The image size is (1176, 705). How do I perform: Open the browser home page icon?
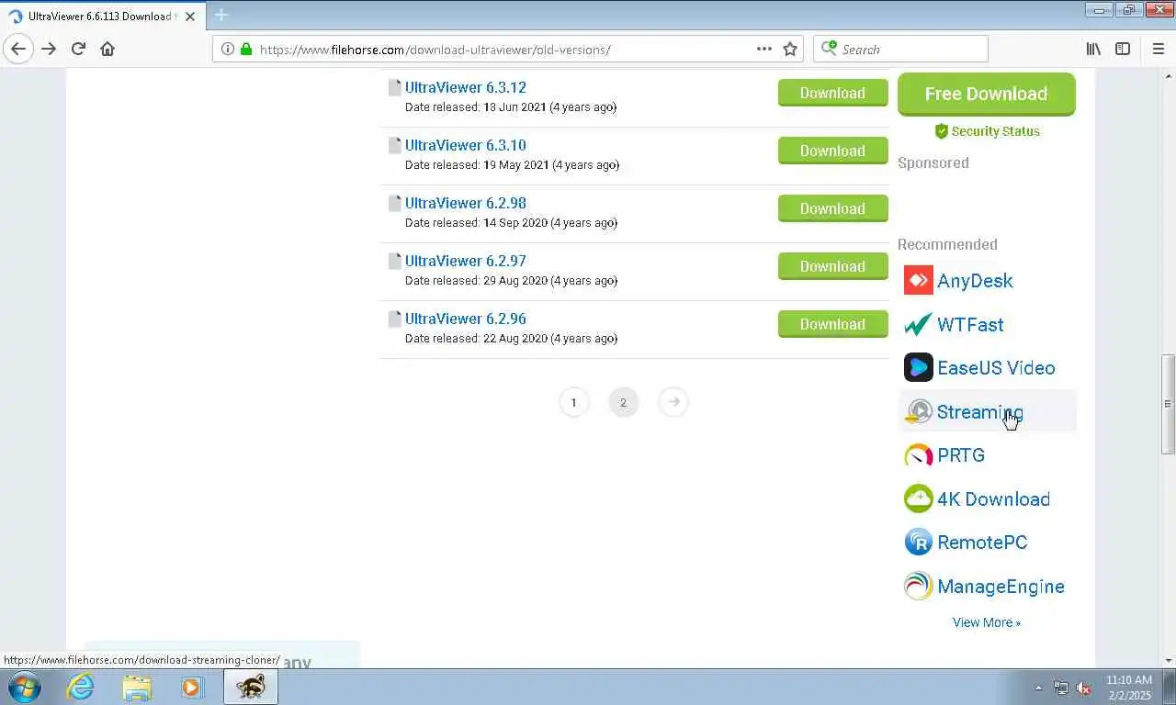(x=107, y=49)
